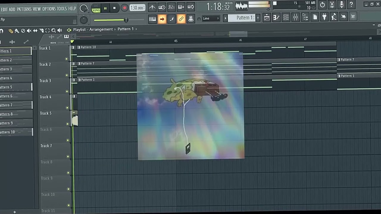Toggle SONG/PAT playback mode
381x214 pixels.
pyautogui.click(x=96, y=8)
